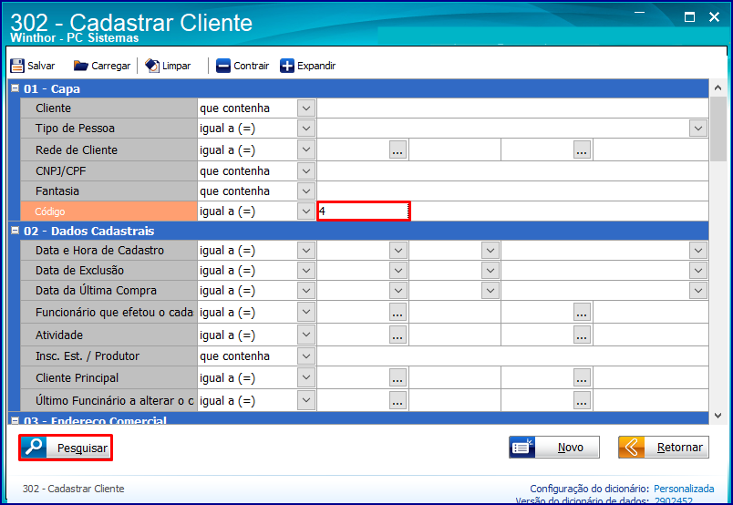Screen dimensions: 733x505
Task: Open the CNPJ/CPF operator dropdown
Action: [306, 171]
